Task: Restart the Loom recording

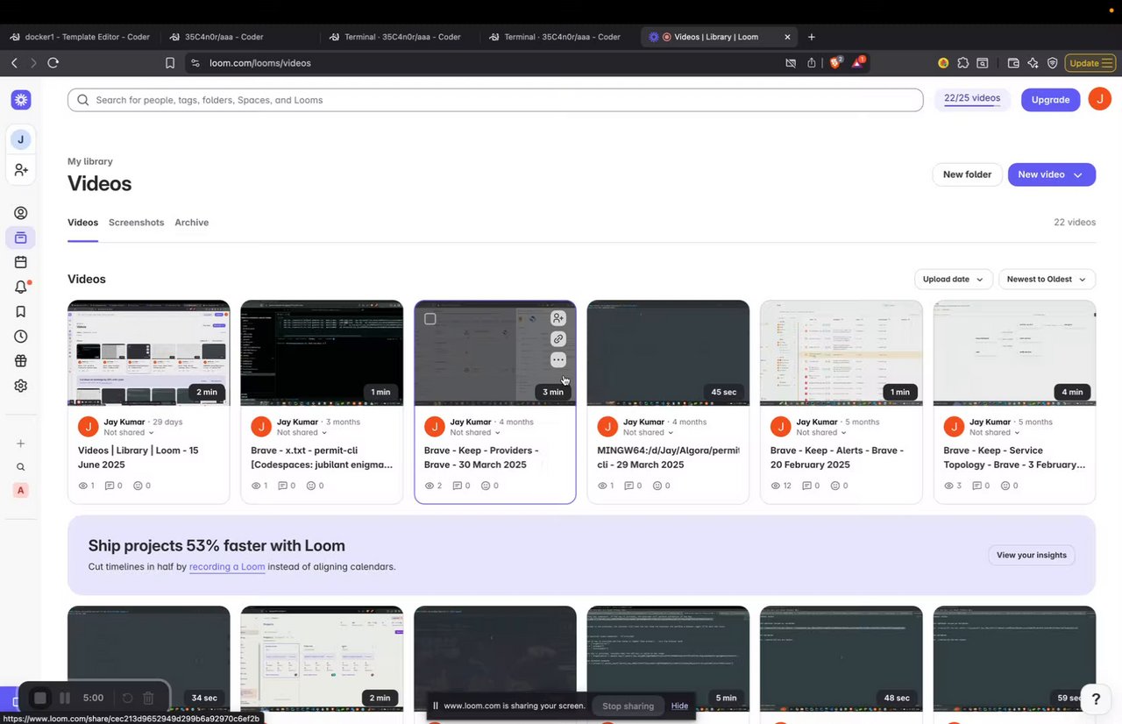Action: [127, 699]
